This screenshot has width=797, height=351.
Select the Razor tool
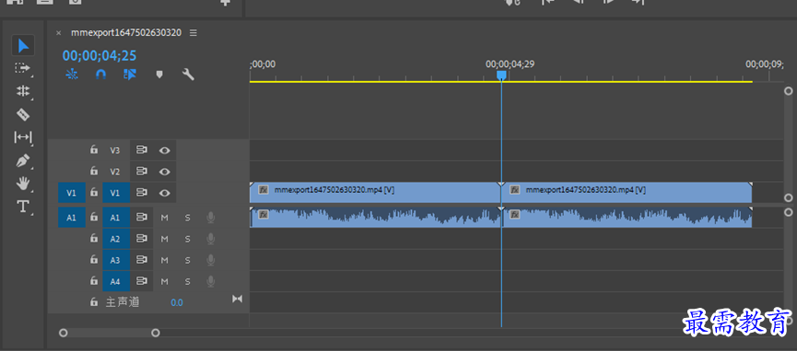(23, 115)
